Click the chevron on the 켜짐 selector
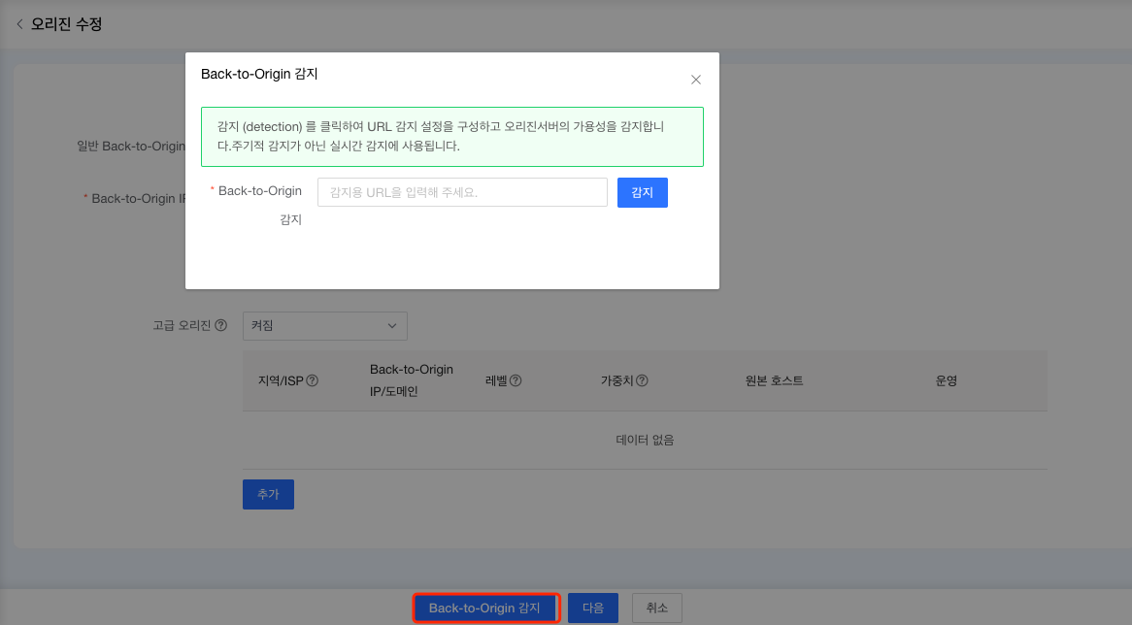The width and height of the screenshot is (1132, 625). point(392,325)
